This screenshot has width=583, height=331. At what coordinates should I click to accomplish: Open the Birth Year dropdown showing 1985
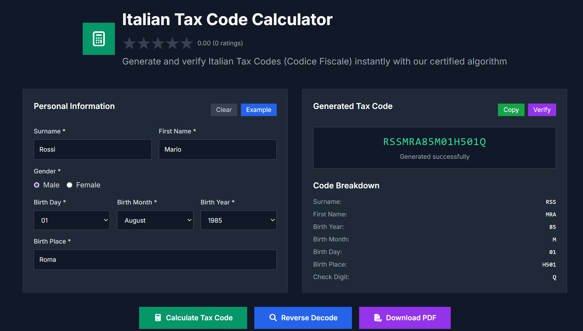238,220
